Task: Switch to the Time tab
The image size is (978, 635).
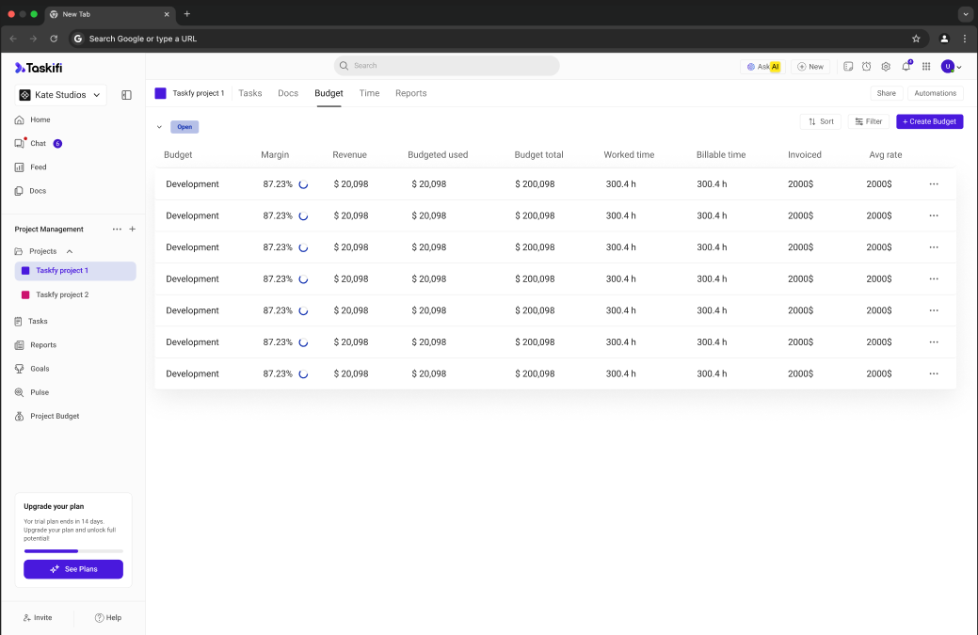Action: 369,93
